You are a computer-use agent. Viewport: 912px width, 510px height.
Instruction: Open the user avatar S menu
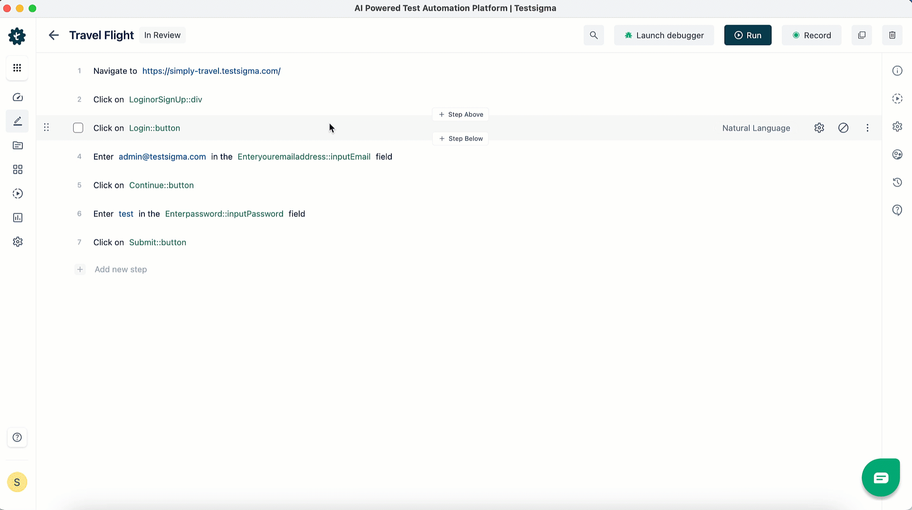tap(17, 482)
